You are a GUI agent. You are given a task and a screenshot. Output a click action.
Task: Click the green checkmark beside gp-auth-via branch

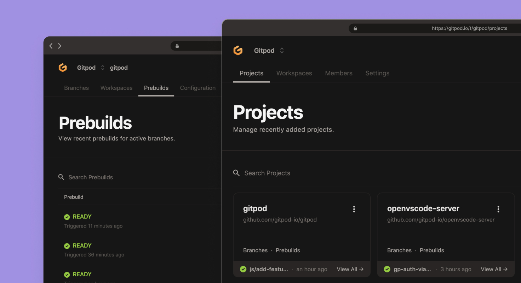[x=387, y=269]
